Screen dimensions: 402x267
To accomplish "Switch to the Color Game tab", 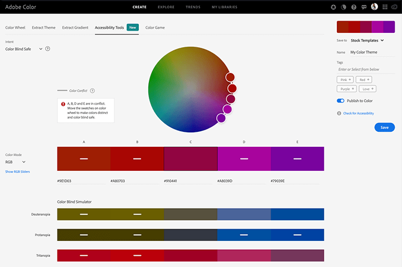I will 155,28.
